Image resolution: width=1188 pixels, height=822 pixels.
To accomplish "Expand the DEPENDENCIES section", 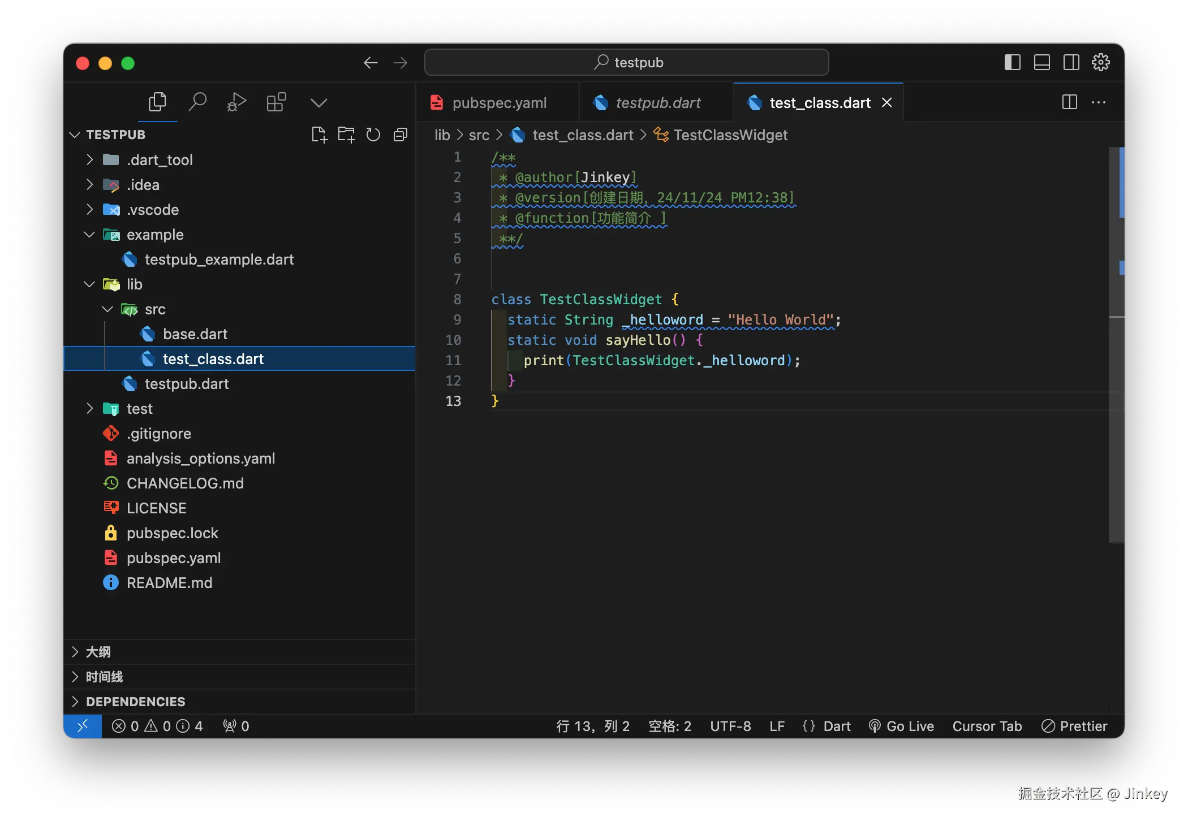I will [135, 702].
